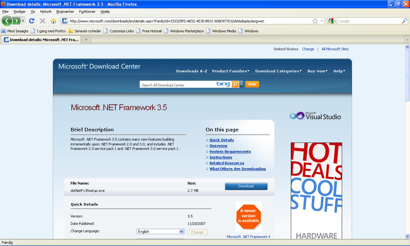Open the Historik menu

click(x=46, y=12)
